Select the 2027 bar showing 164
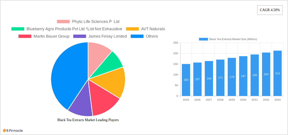The height and width of the screenshot is (135, 288). click(x=209, y=78)
